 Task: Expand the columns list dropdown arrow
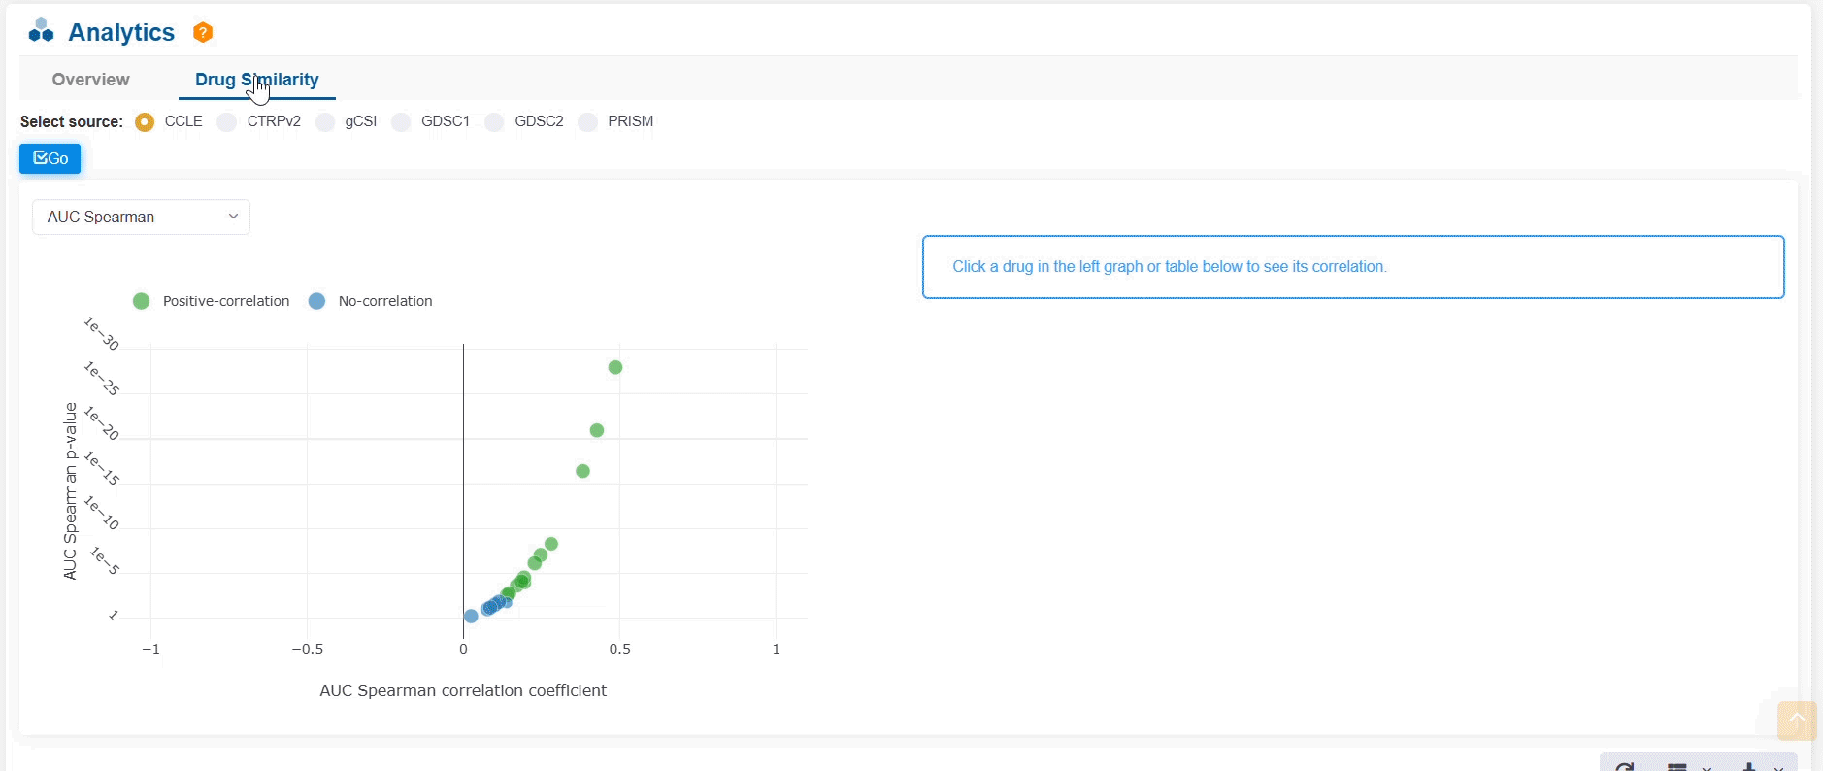1707,768
